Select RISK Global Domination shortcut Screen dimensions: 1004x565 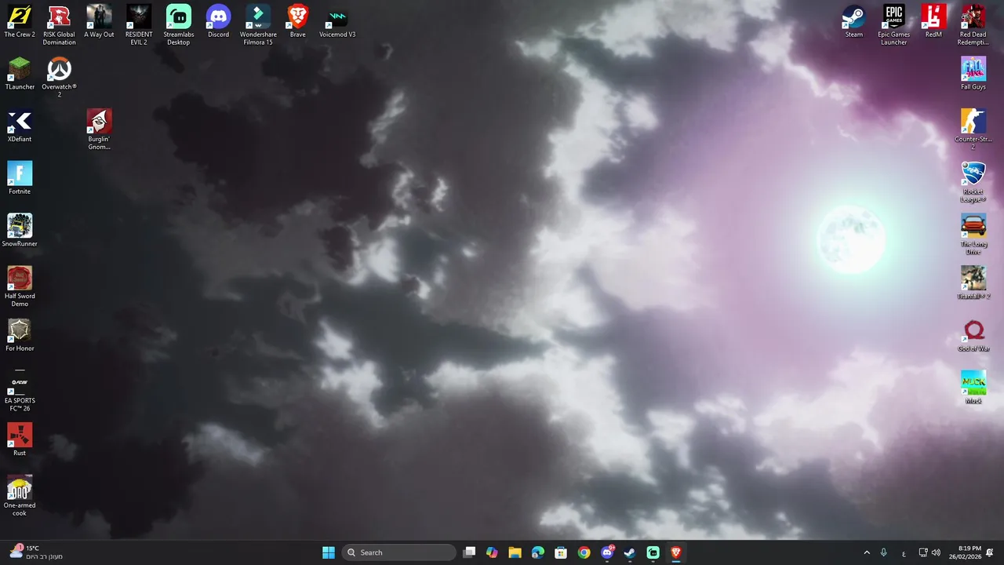59,25
